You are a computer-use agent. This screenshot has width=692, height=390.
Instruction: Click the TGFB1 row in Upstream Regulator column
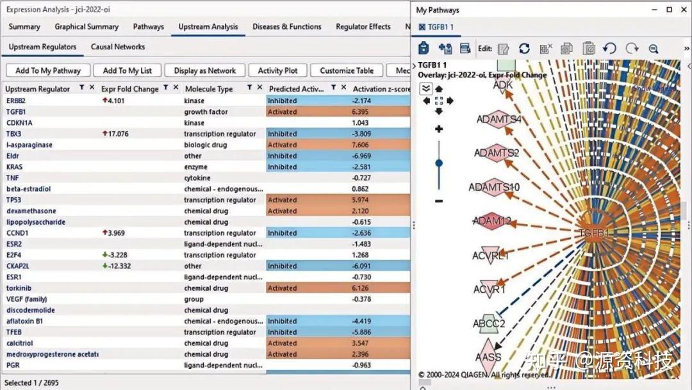coord(16,111)
